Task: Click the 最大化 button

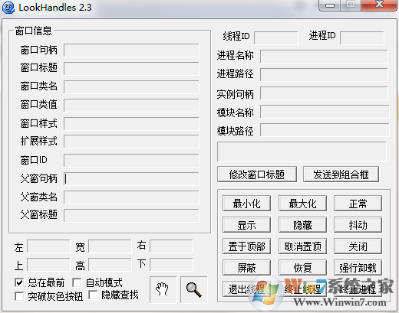Action: pos(302,204)
